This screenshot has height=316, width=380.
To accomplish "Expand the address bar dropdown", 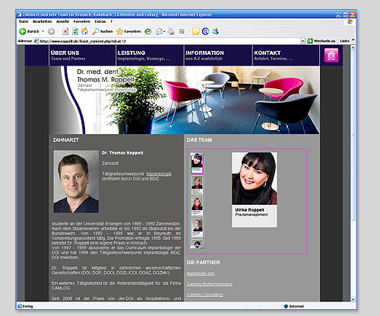I will 302,41.
